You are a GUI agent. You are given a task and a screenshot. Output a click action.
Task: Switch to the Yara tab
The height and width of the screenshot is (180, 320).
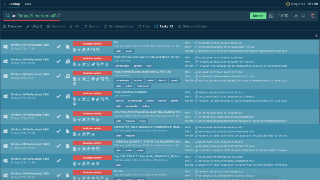coord(27,4)
